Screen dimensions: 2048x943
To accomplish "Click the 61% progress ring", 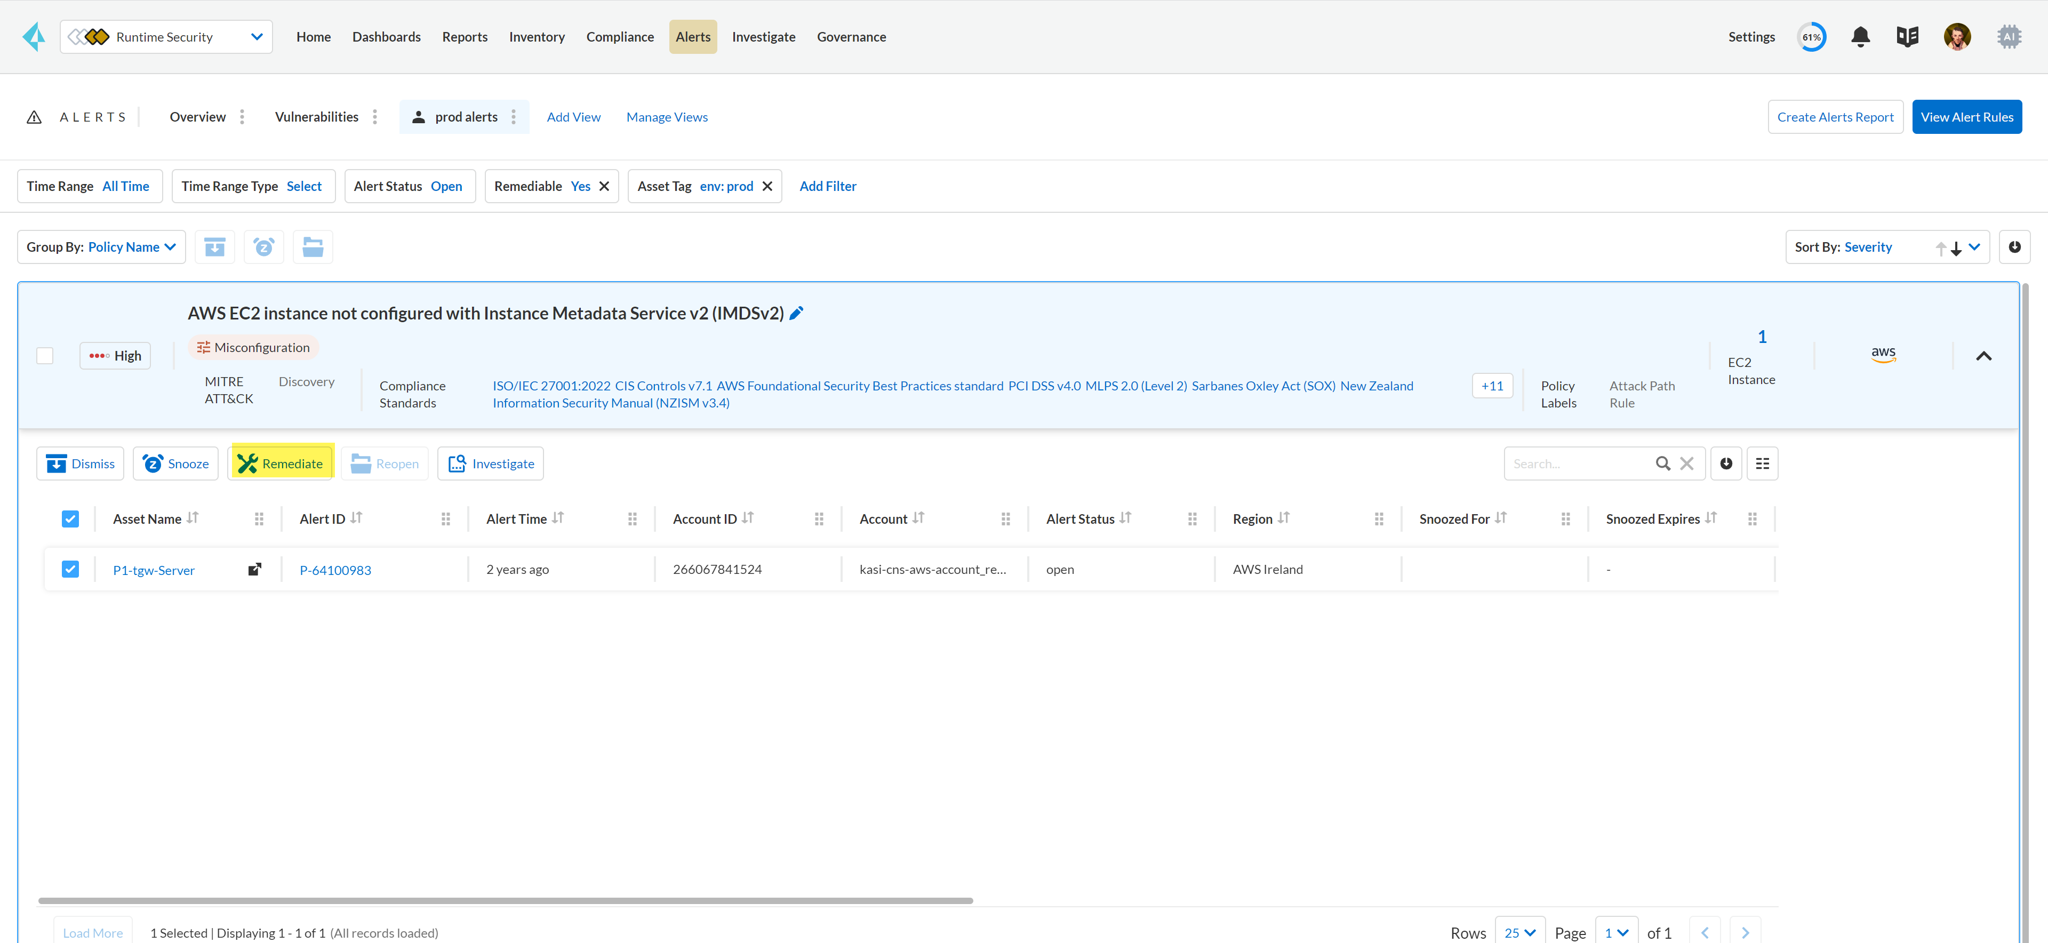I will (1812, 37).
